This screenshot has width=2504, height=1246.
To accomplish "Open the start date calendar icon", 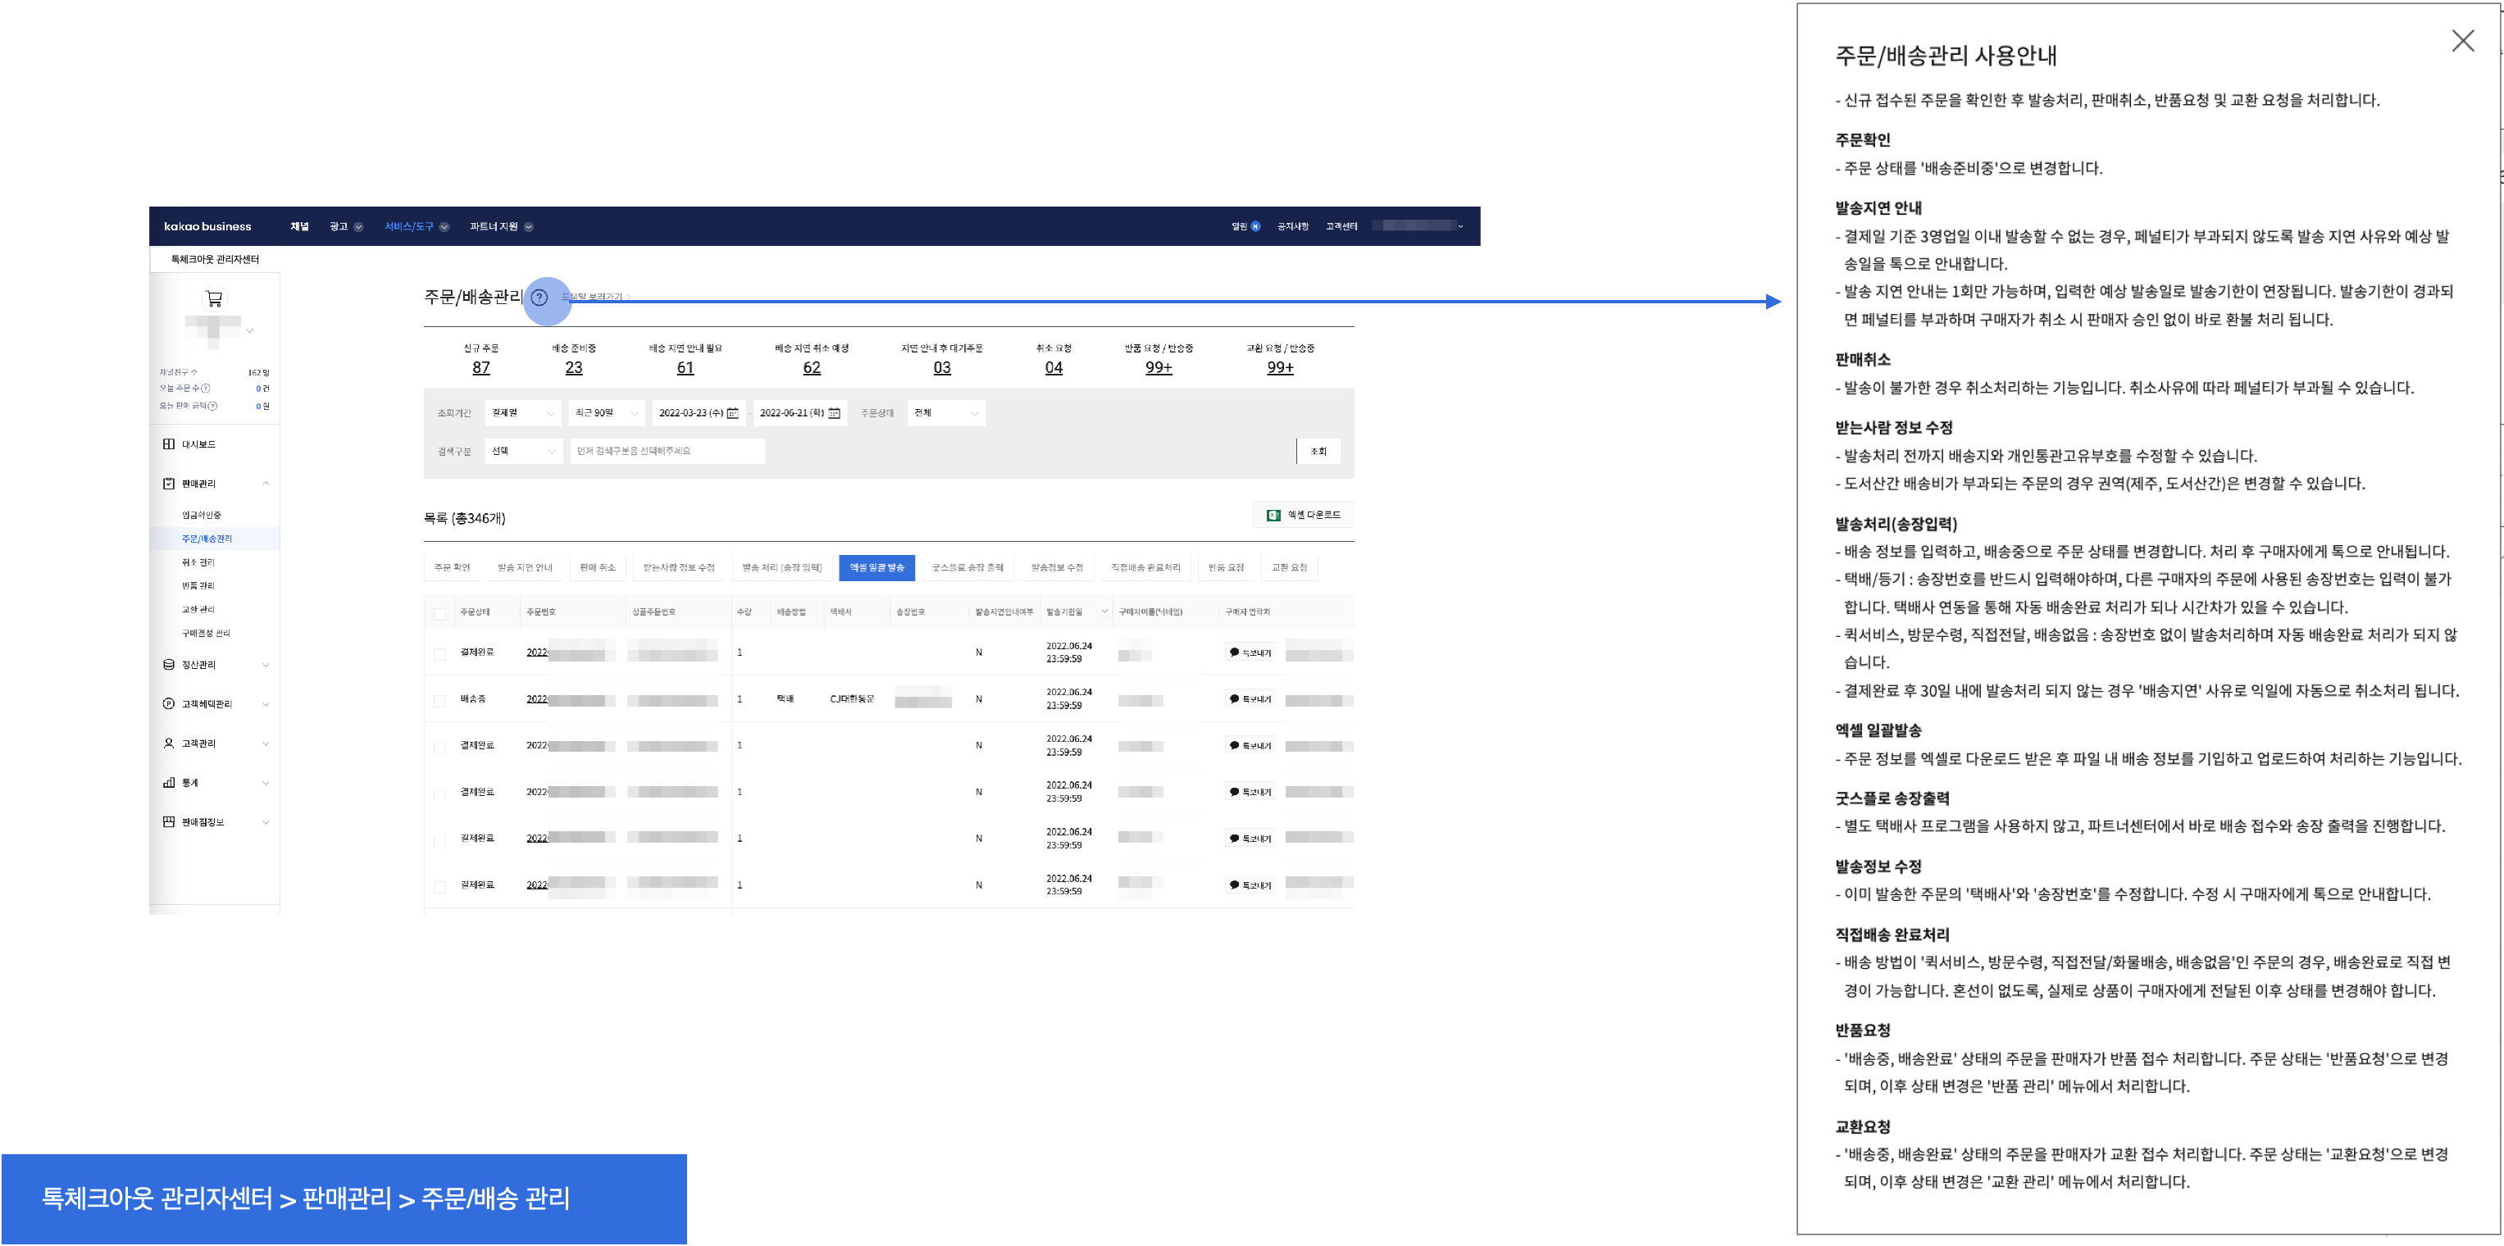I will coord(733,413).
